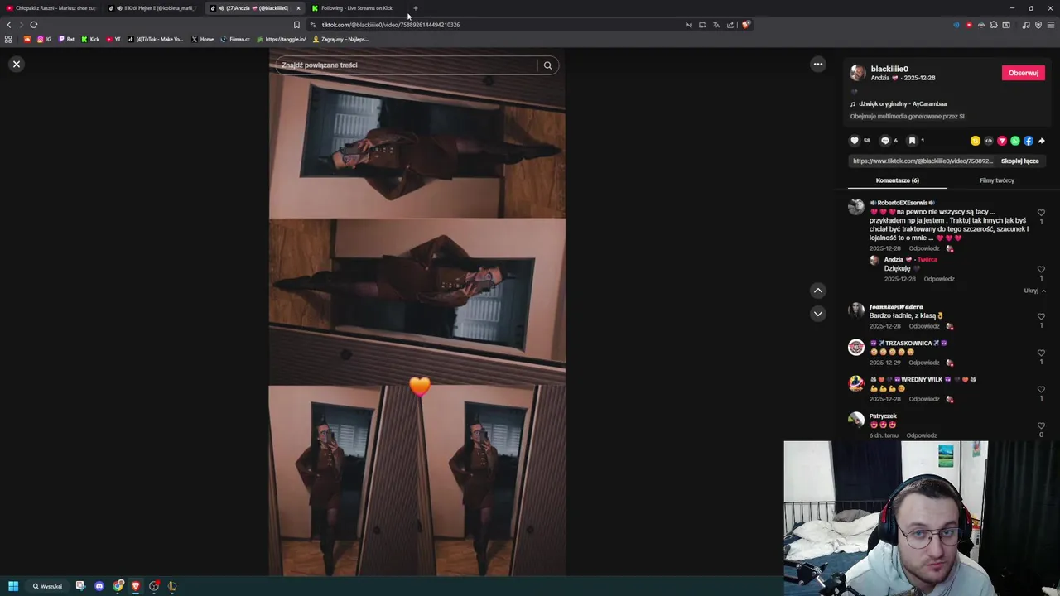Go to previous video with up arrow

(x=817, y=291)
